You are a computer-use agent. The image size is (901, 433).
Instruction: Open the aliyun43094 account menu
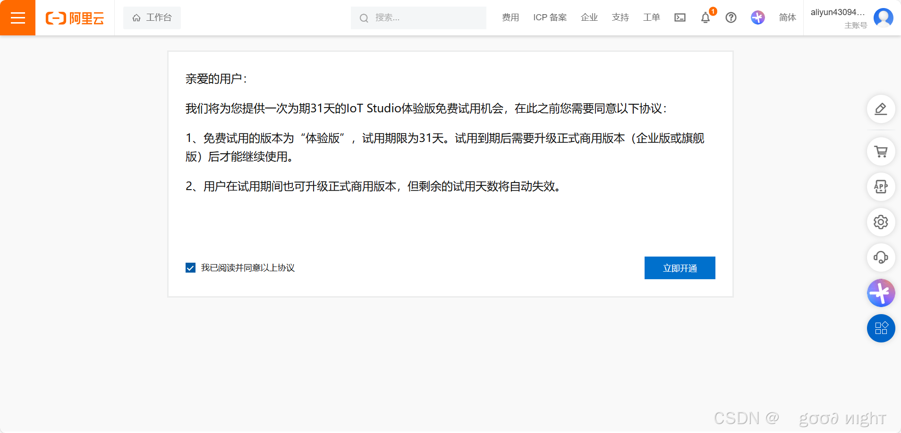(838, 12)
